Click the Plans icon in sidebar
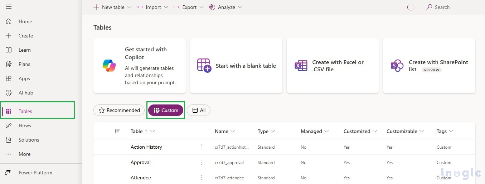The width and height of the screenshot is (485, 184). pos(9,64)
